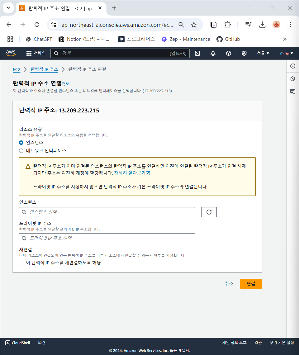Open the help question mark icon
The height and width of the screenshot is (355, 299).
[x=229, y=53]
